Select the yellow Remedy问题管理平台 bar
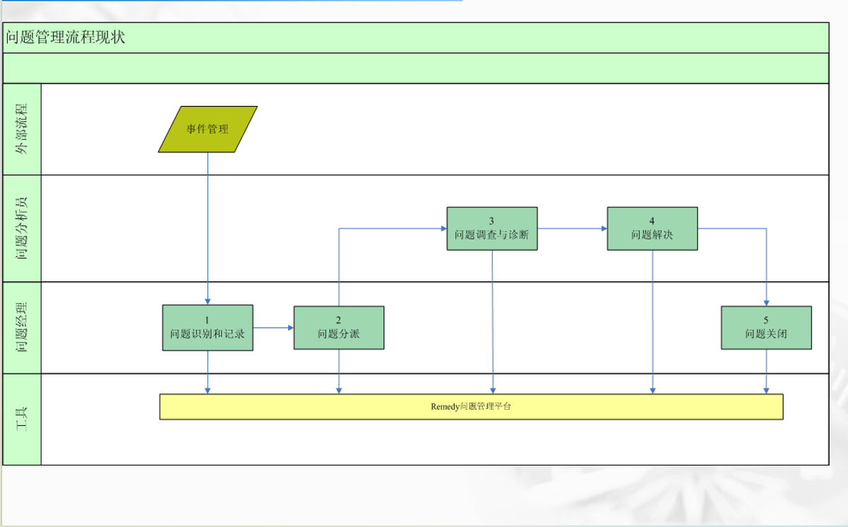 tap(471, 407)
